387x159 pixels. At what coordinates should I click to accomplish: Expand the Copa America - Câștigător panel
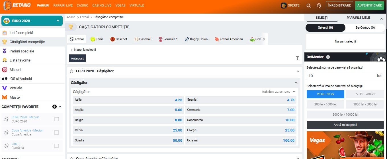tap(298, 158)
